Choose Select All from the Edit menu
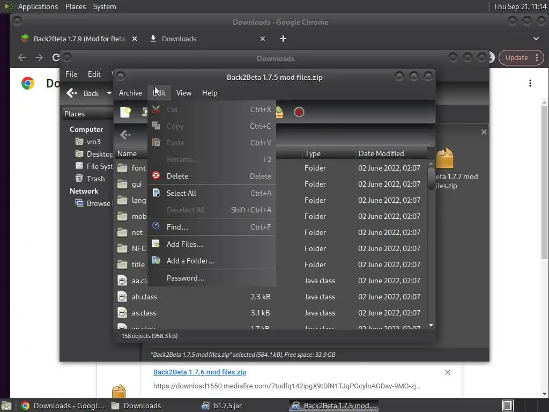This screenshot has width=549, height=412. [212, 193]
